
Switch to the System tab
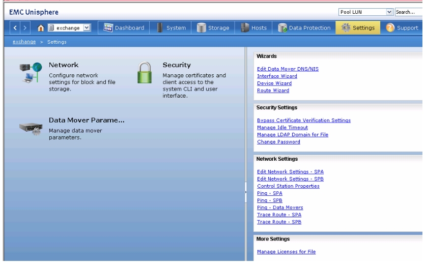[171, 27]
